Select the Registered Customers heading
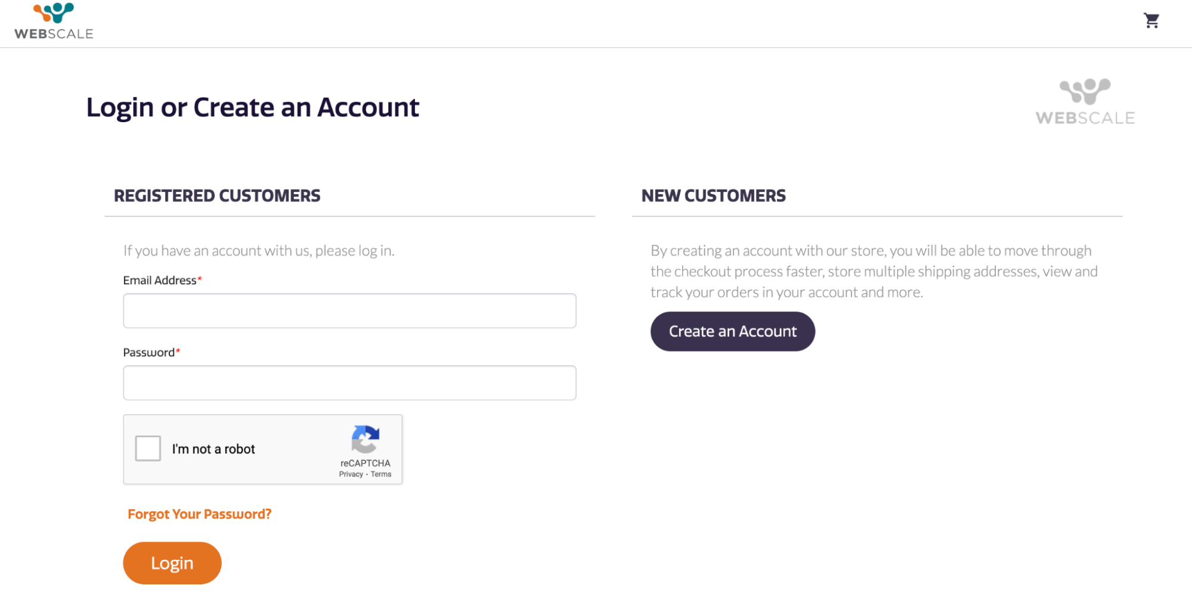The width and height of the screenshot is (1192, 616). click(217, 196)
